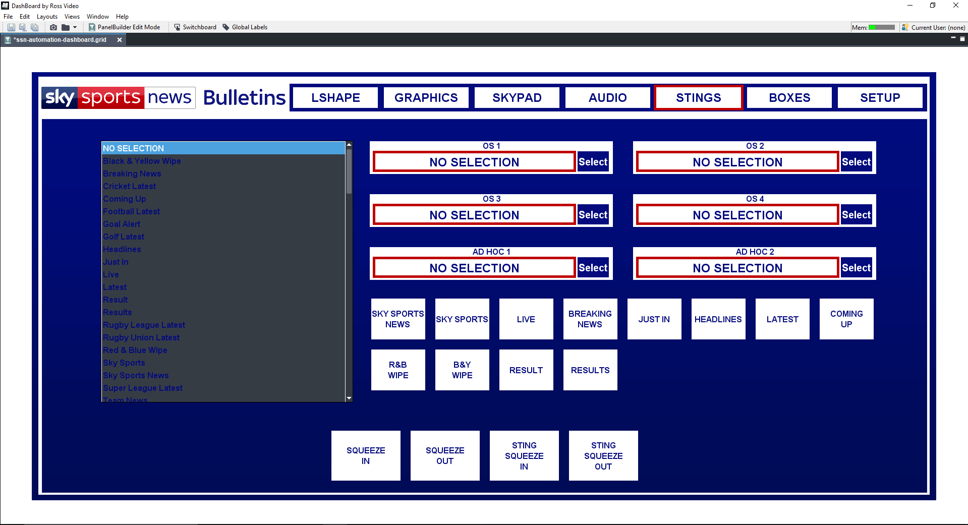
Task: Click the STING SQUEEZE IN button
Action: 524,456
